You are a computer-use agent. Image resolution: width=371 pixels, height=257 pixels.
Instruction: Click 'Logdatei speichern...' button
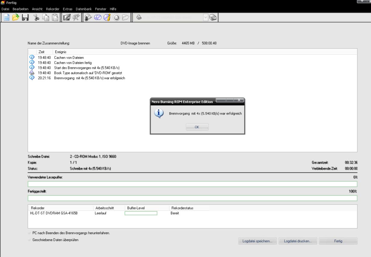258,241
